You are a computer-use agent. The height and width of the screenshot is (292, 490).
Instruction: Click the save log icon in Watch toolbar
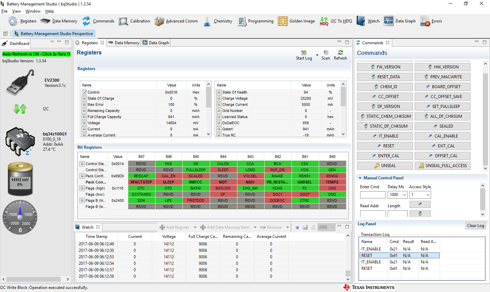[305, 227]
